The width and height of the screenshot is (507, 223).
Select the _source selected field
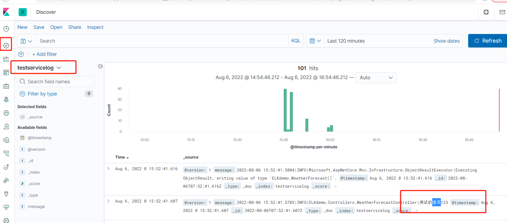coord(35,117)
